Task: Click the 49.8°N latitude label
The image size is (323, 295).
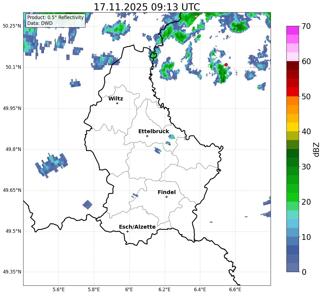Action: (13, 149)
